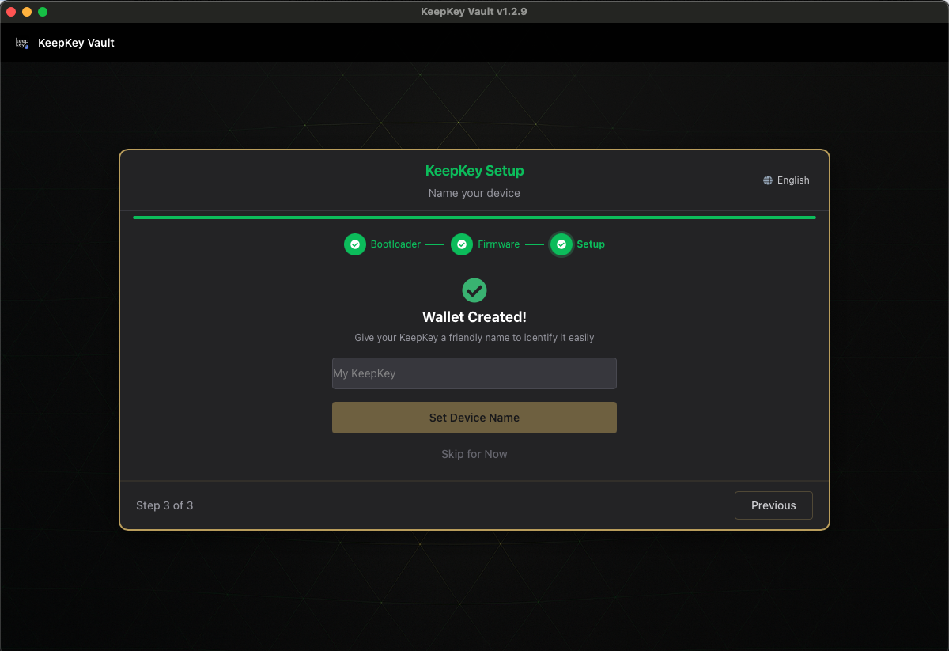Select the Firmware stage label

(499, 244)
